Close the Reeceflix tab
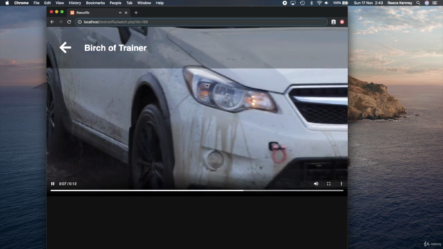 coord(126,12)
